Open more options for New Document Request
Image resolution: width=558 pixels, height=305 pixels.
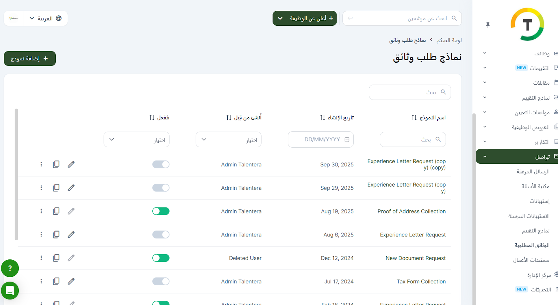coord(41,258)
